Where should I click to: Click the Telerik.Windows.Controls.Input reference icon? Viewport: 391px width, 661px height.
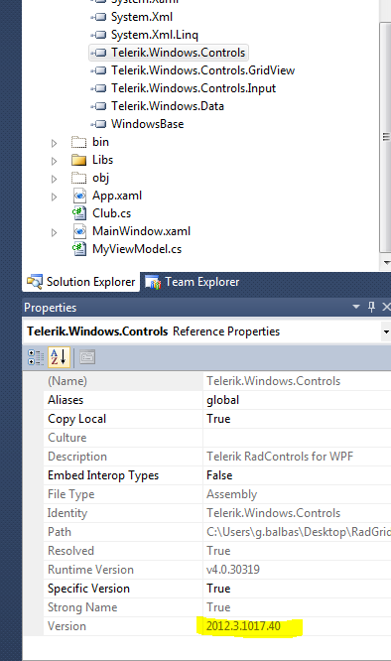pos(99,88)
